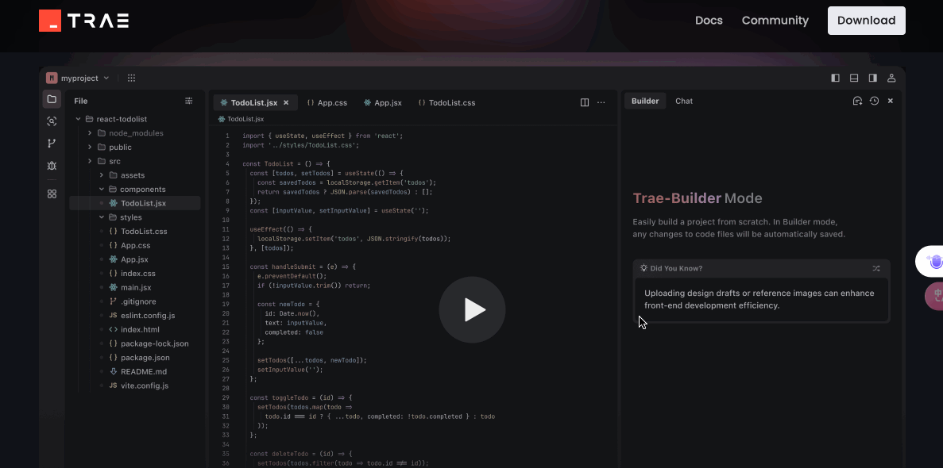The image size is (943, 468).
Task: Select TodoList.jsx in file tree
Action: click(135, 203)
